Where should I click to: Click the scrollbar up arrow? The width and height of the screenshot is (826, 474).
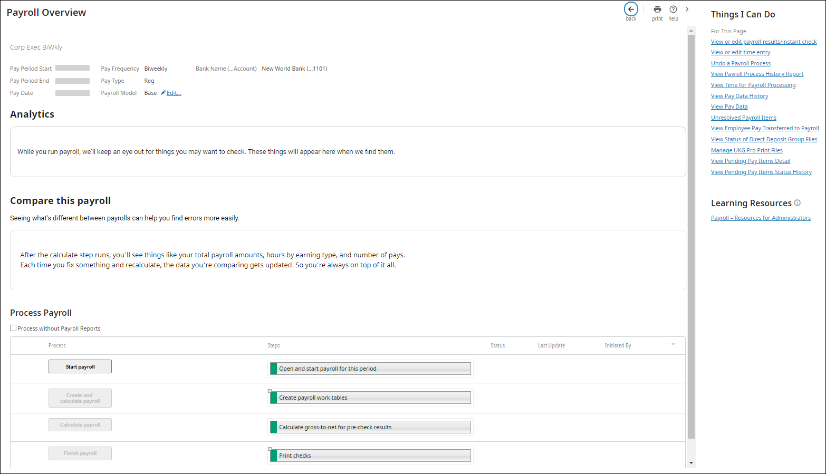pyautogui.click(x=691, y=31)
